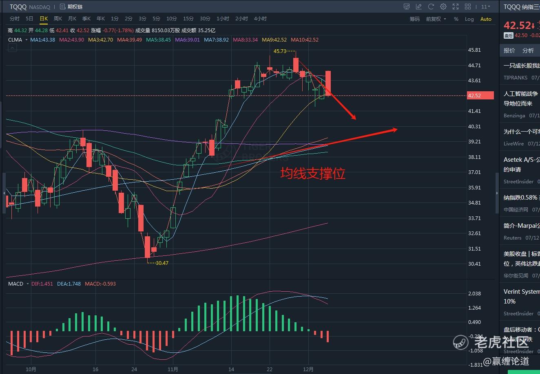Collapse right panel using the right-edge arrow

[497, 193]
